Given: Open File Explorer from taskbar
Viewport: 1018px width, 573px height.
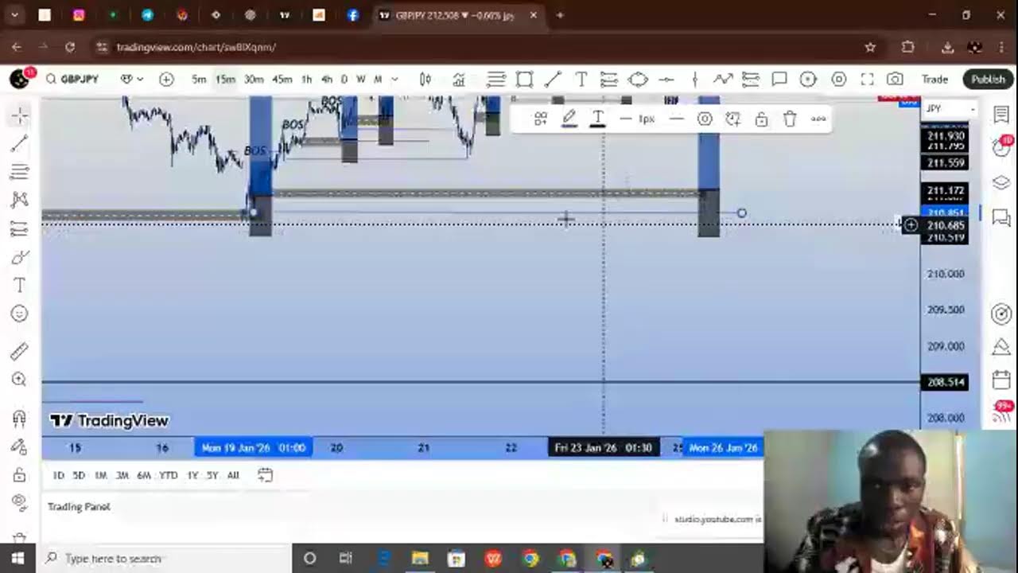Looking at the screenshot, I should pos(420,559).
